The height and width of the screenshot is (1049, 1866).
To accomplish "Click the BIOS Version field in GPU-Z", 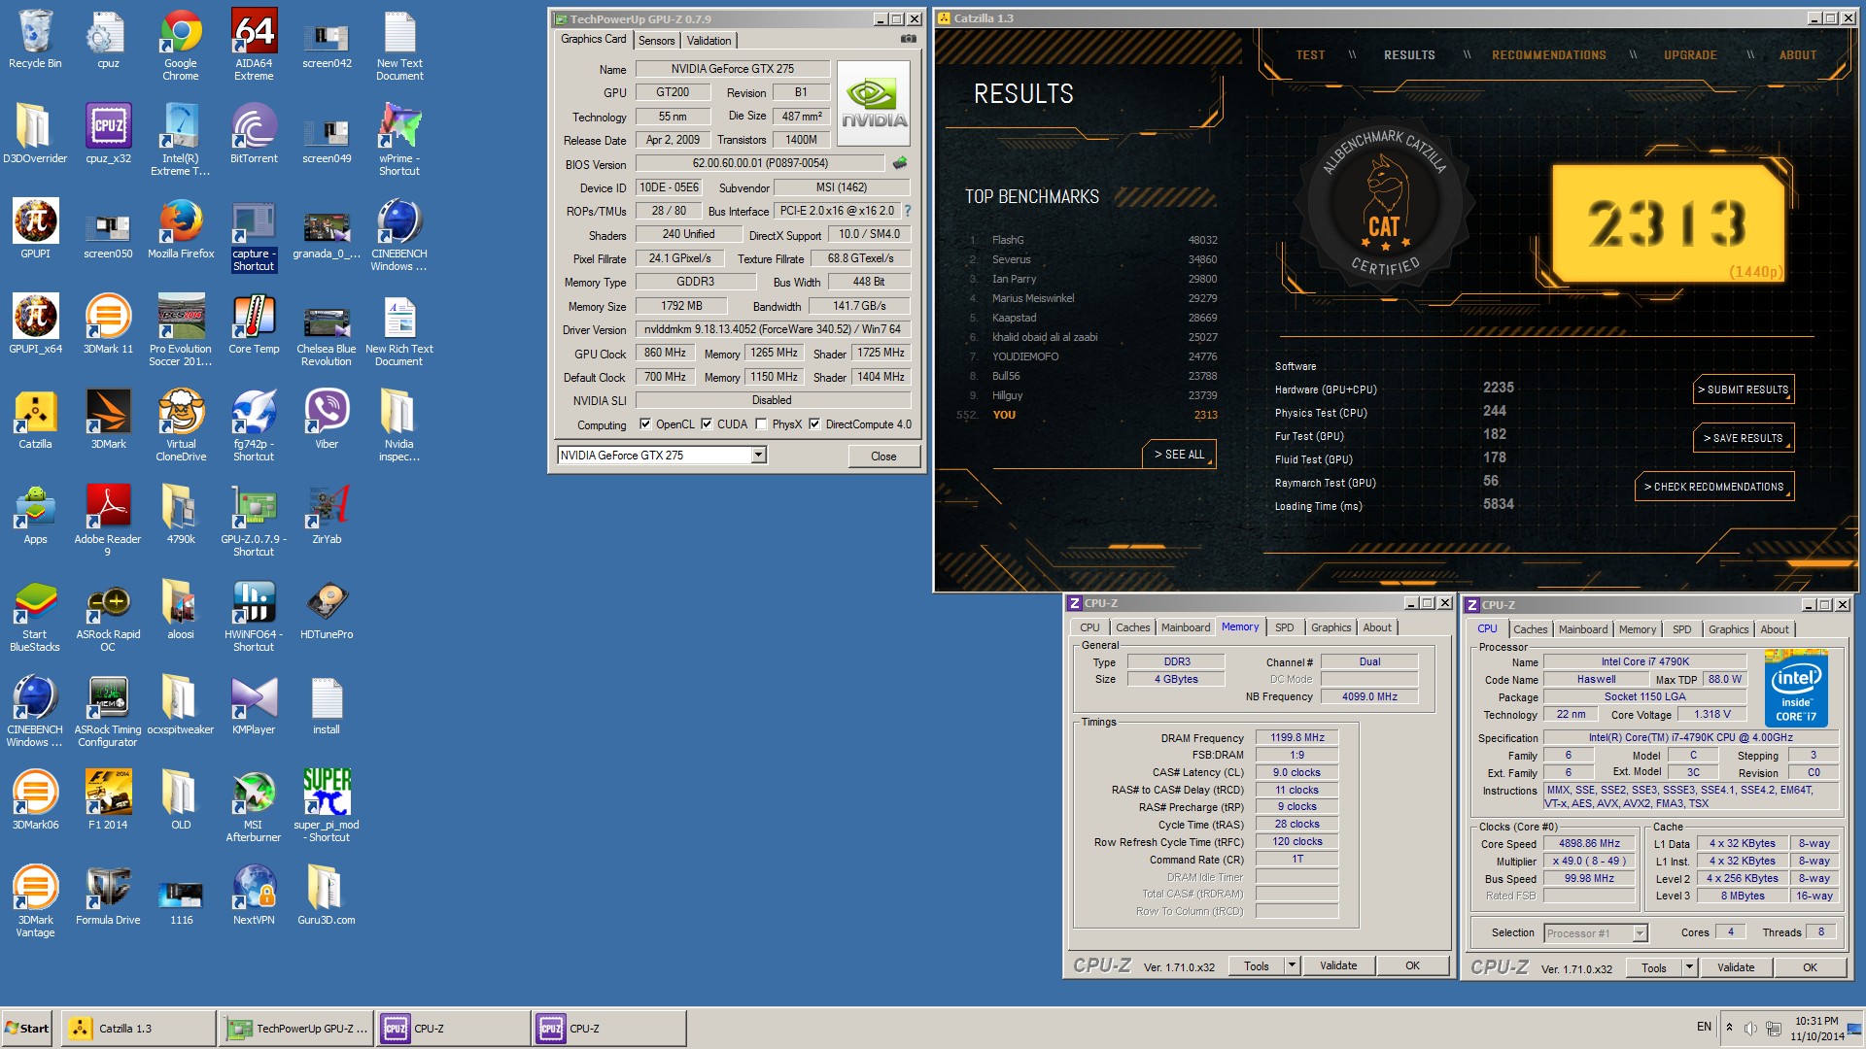I will pyautogui.click(x=760, y=163).
